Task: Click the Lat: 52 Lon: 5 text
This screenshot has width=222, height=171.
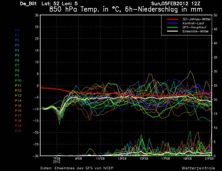Action: [59, 4]
